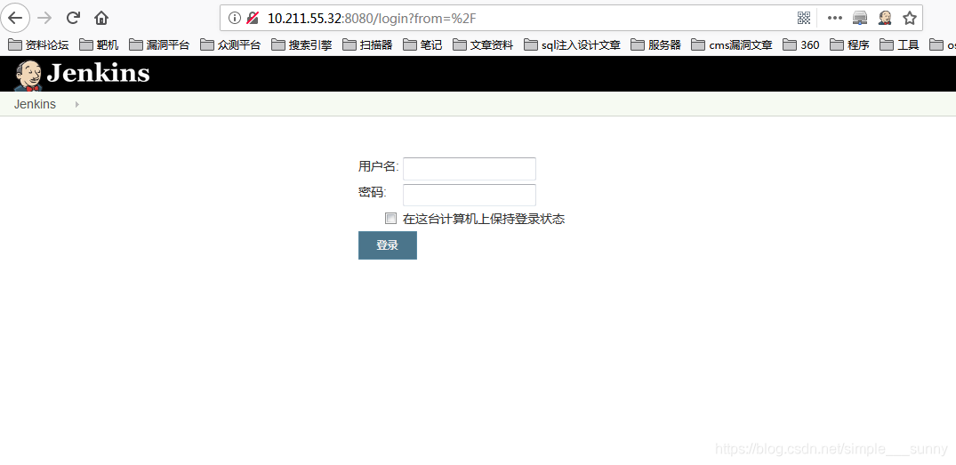Image resolution: width=956 pixels, height=465 pixels.
Task: Open the cms漏洞文章 bookmarks folder
Action: point(732,44)
